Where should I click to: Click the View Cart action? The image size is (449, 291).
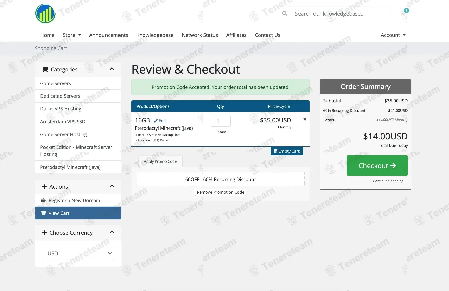(x=78, y=213)
